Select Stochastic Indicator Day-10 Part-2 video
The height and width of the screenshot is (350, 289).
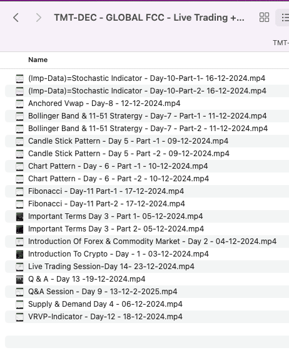pyautogui.click(x=147, y=91)
